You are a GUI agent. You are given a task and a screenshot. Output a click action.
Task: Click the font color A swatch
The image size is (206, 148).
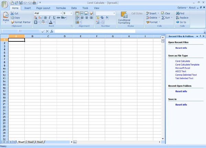tap(50, 22)
